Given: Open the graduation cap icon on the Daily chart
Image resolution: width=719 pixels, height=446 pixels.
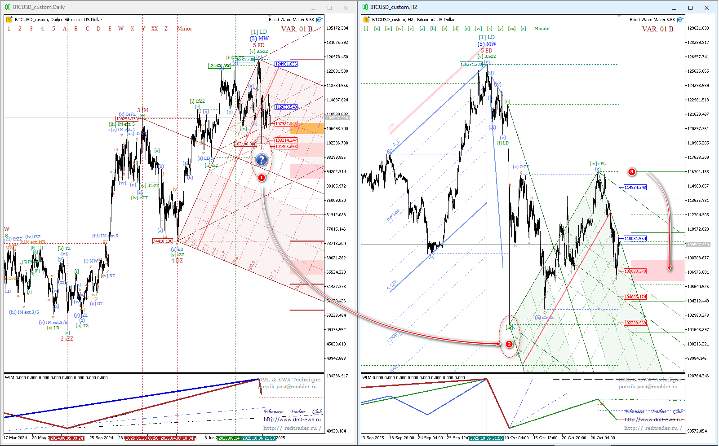Looking at the screenshot, I should click(x=319, y=20).
